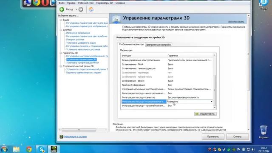Select the Ускорение нескольких дисплеев row

[x=167, y=89]
